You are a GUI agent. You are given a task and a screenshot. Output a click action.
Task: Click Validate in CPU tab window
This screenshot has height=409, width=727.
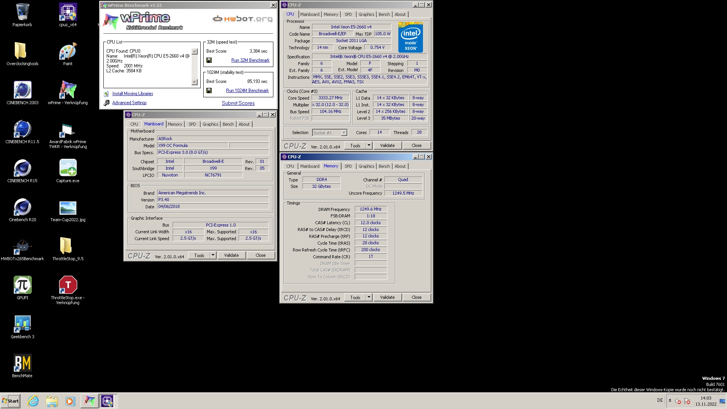click(x=387, y=145)
